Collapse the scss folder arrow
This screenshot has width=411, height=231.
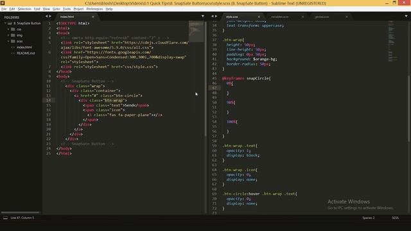tap(8, 41)
